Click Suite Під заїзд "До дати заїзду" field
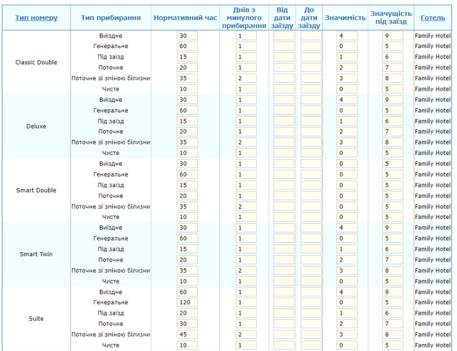Viewport: 457px width, 351px height. tap(311, 313)
